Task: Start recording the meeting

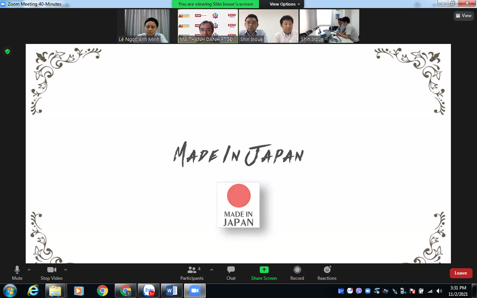Action: point(297,273)
